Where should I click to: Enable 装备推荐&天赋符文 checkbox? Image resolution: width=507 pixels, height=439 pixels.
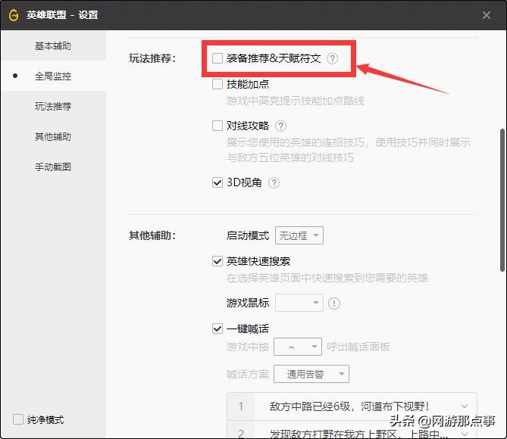tap(218, 58)
